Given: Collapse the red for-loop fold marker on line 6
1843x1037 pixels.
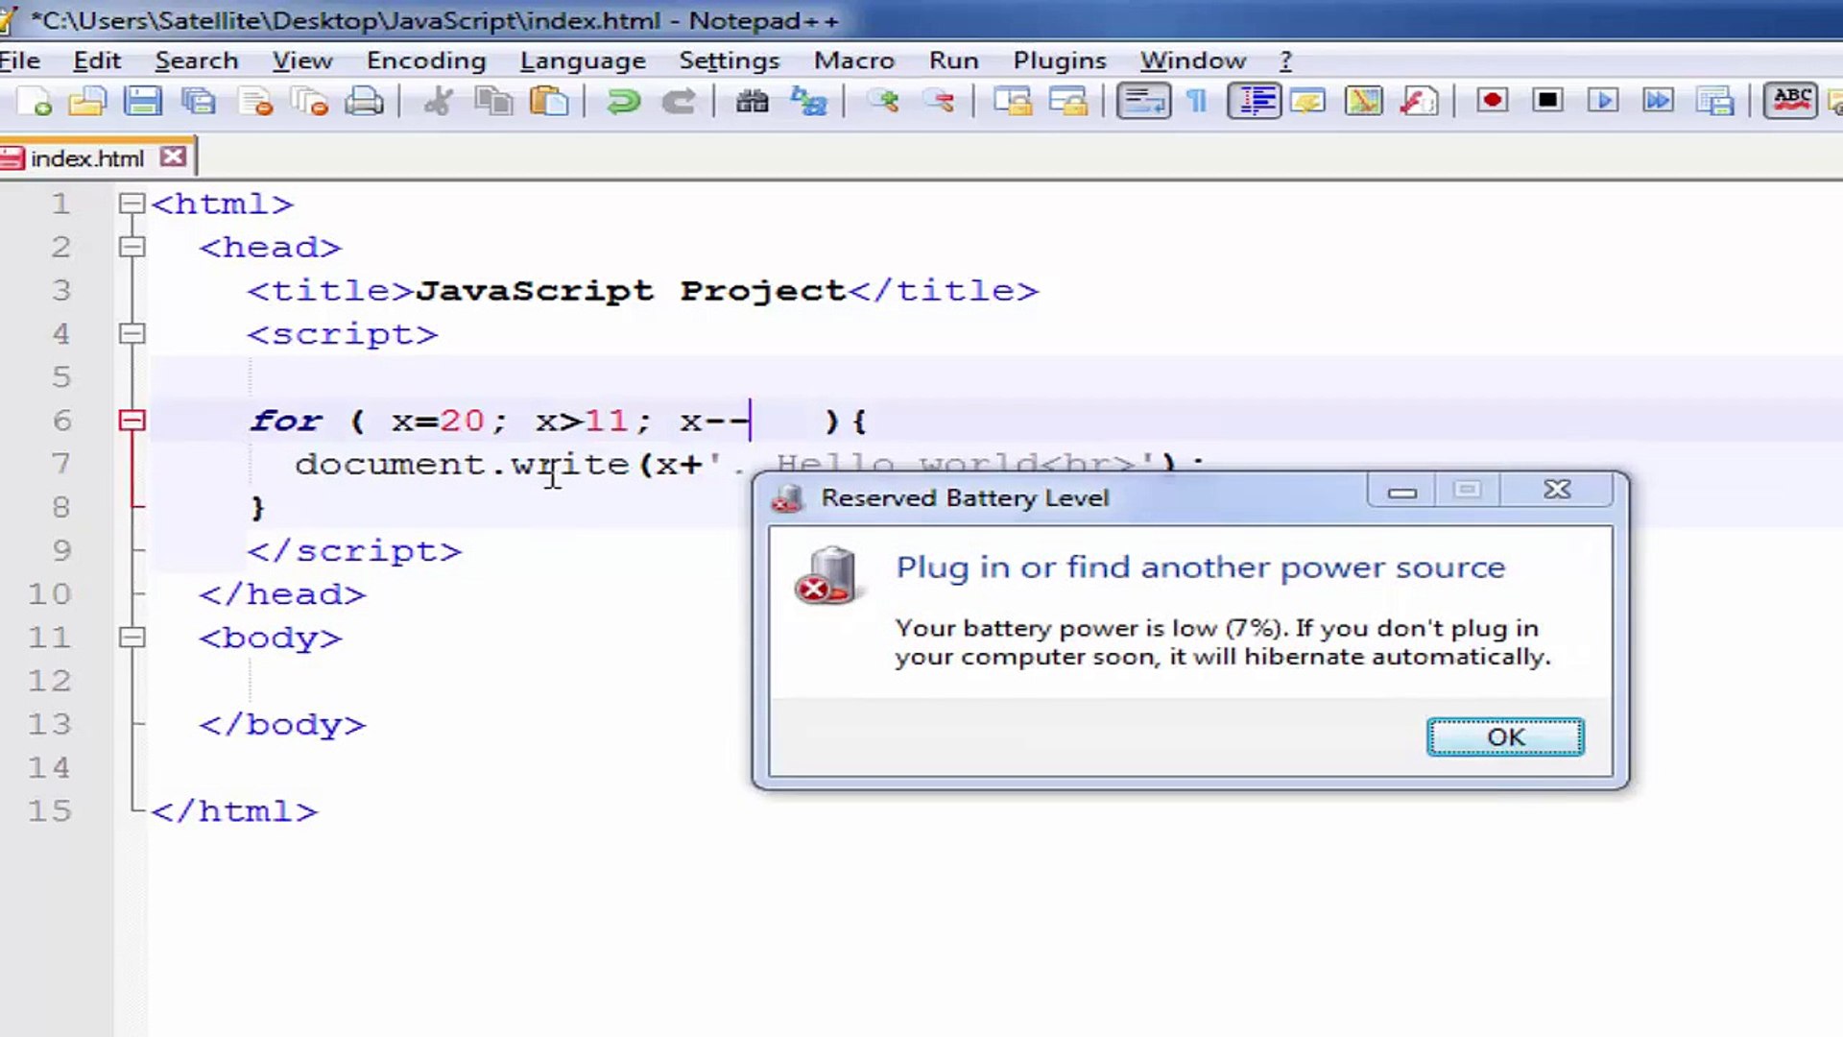Looking at the screenshot, I should click(x=132, y=421).
